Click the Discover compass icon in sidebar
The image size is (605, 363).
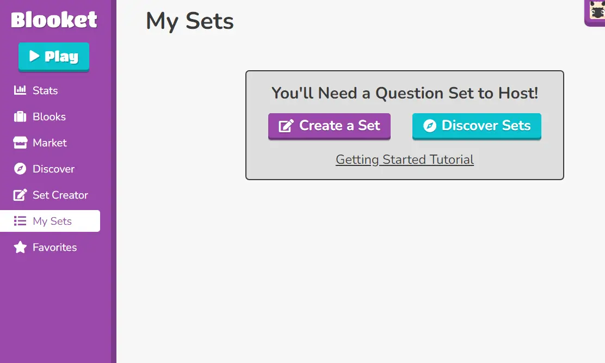20,169
